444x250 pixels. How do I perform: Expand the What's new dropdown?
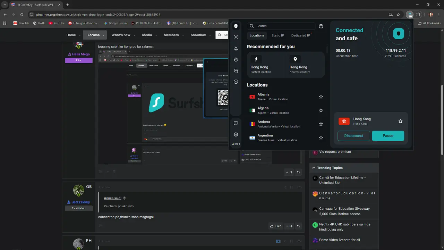coord(134,35)
